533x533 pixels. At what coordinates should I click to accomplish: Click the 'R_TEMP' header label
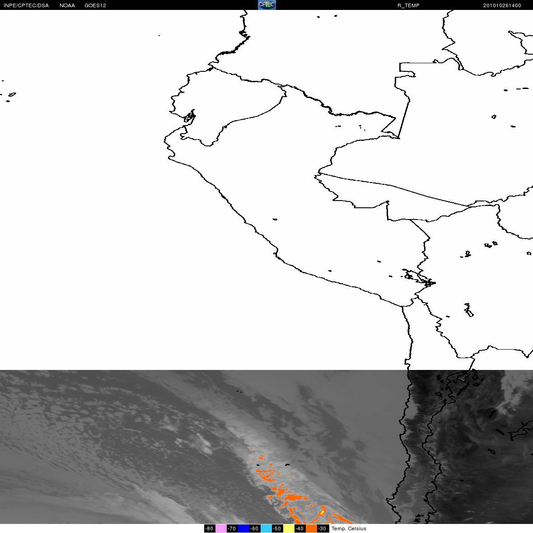click(408, 5)
